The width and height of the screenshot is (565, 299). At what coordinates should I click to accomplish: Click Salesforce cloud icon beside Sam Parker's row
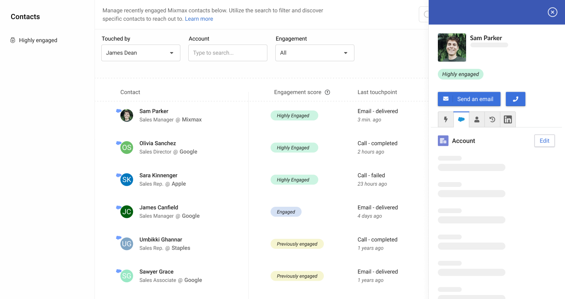(119, 111)
